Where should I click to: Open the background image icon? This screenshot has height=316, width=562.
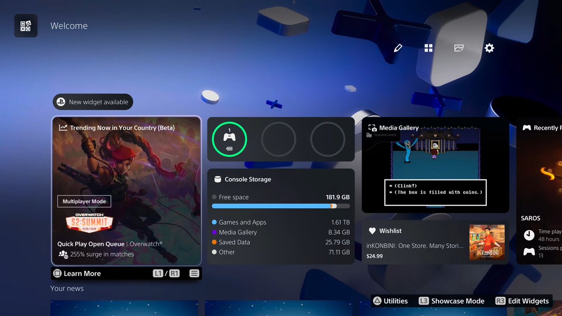click(x=459, y=48)
